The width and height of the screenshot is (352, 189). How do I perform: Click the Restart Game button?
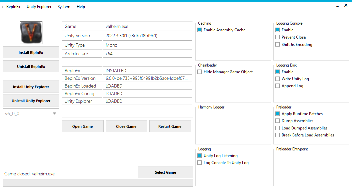[x=170, y=126]
